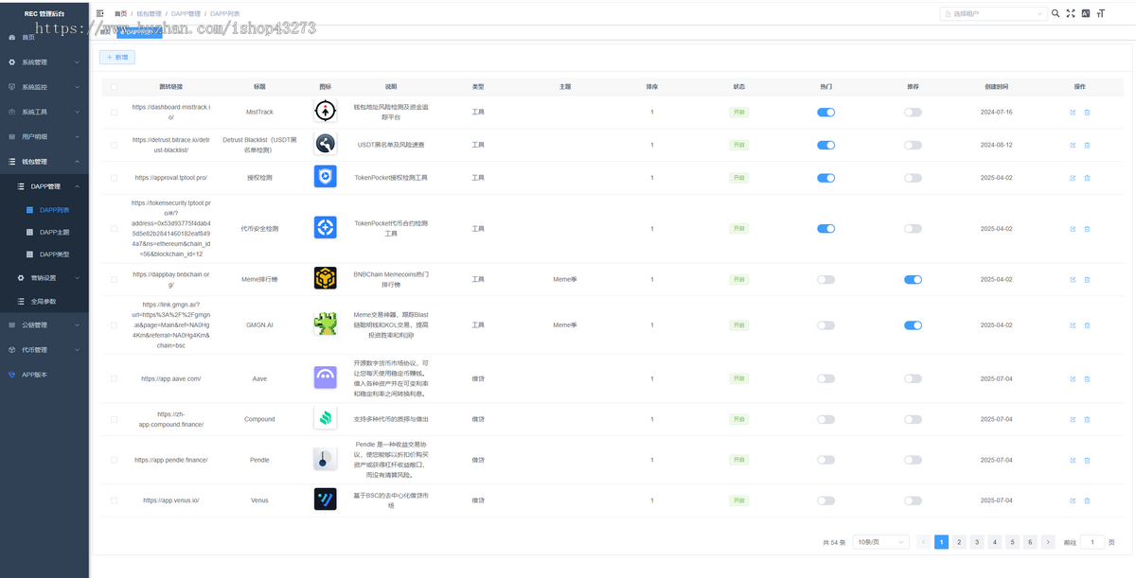Open 全局参数 in sidebar
Image resolution: width=1136 pixels, height=578 pixels.
pyautogui.click(x=44, y=302)
